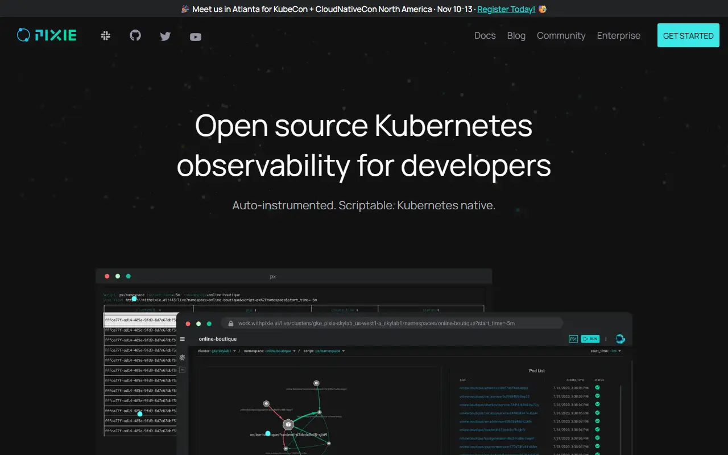Expand the start_time dropdown
The width and height of the screenshot is (728, 455).
606,351
